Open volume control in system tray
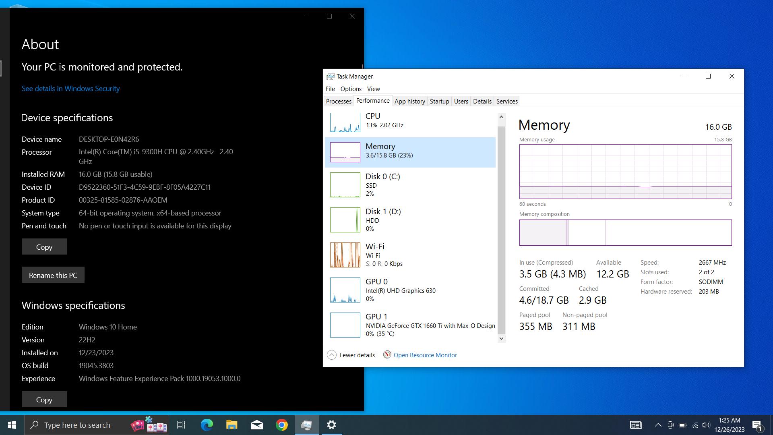 (x=706, y=425)
